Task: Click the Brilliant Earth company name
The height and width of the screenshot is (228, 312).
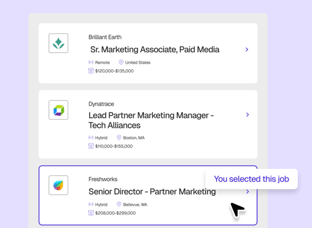Action: tap(105, 37)
